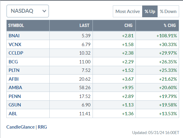Open the BNAI symbol link

pos(14,36)
